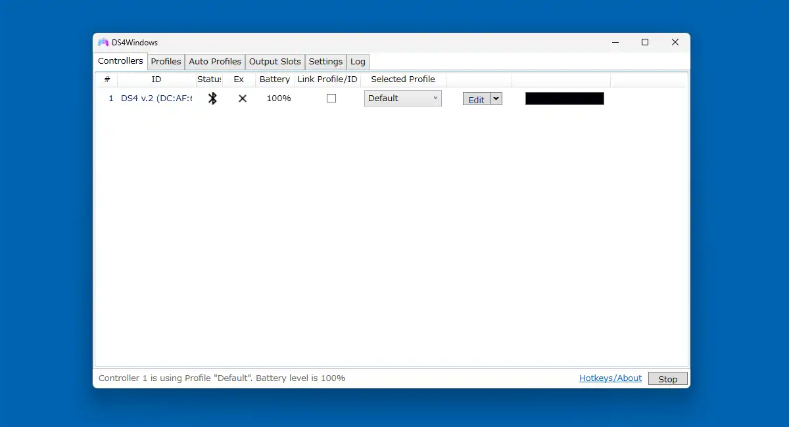Click the Stop button
Screen dimensions: 789x427
668,379
